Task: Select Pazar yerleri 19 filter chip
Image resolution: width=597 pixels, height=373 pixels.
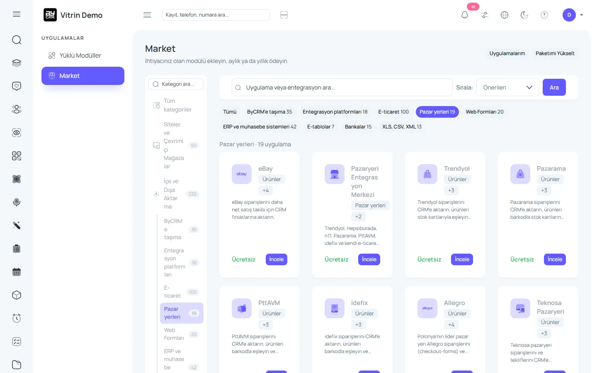Action: (x=437, y=112)
